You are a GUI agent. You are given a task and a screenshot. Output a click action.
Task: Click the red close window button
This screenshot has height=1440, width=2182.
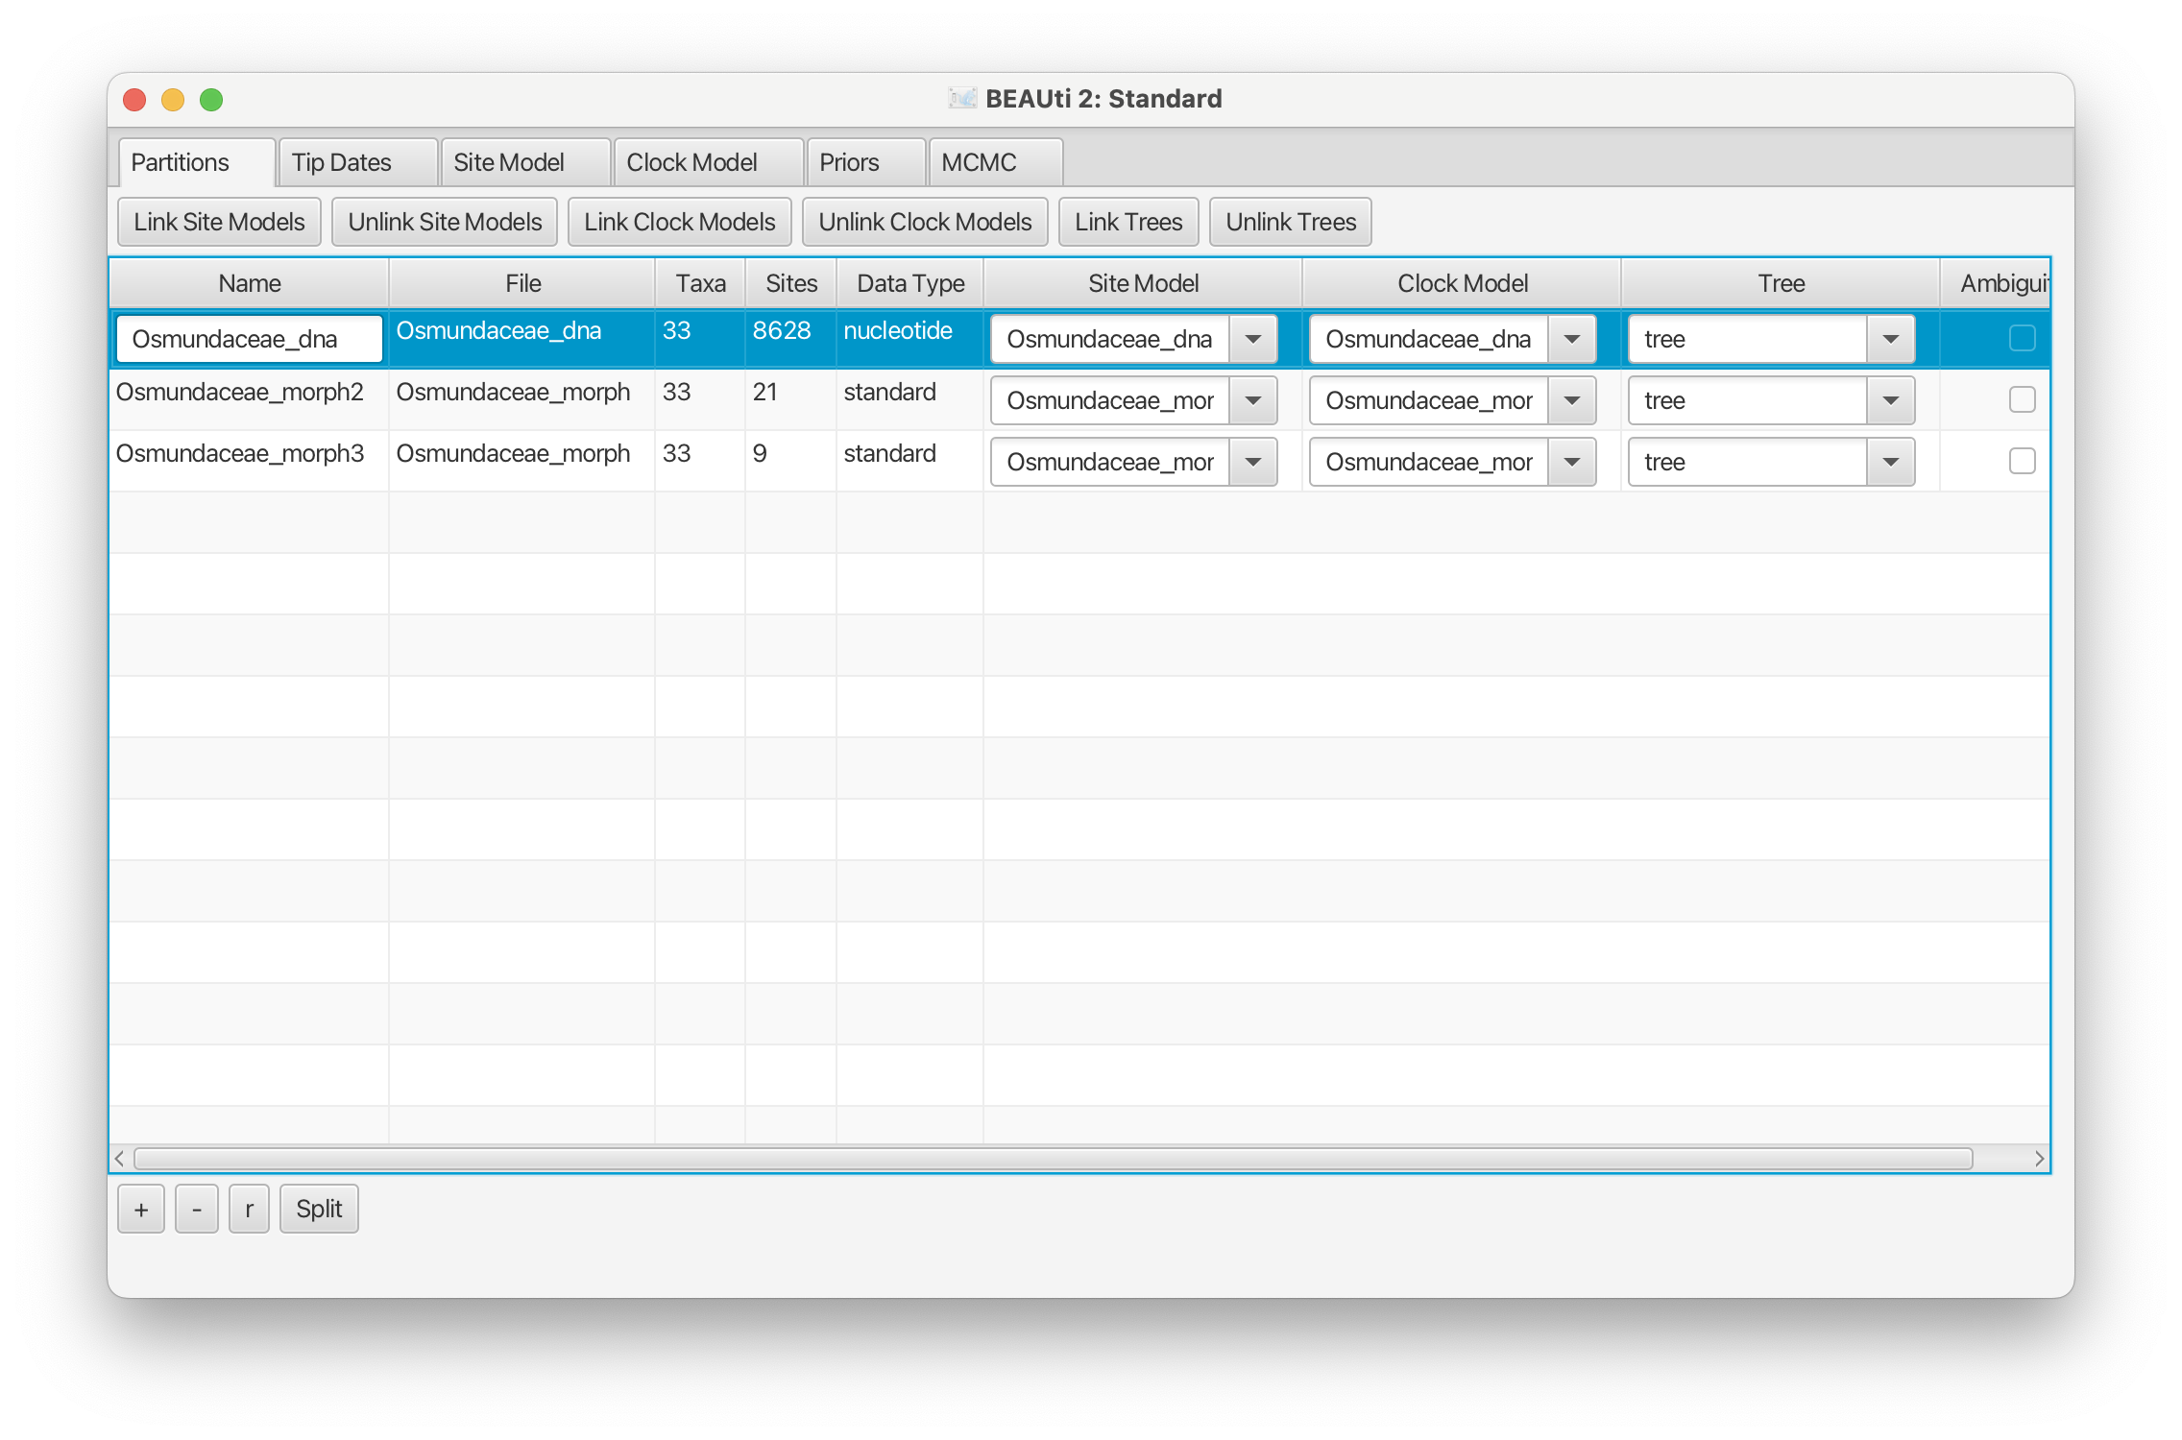(134, 100)
